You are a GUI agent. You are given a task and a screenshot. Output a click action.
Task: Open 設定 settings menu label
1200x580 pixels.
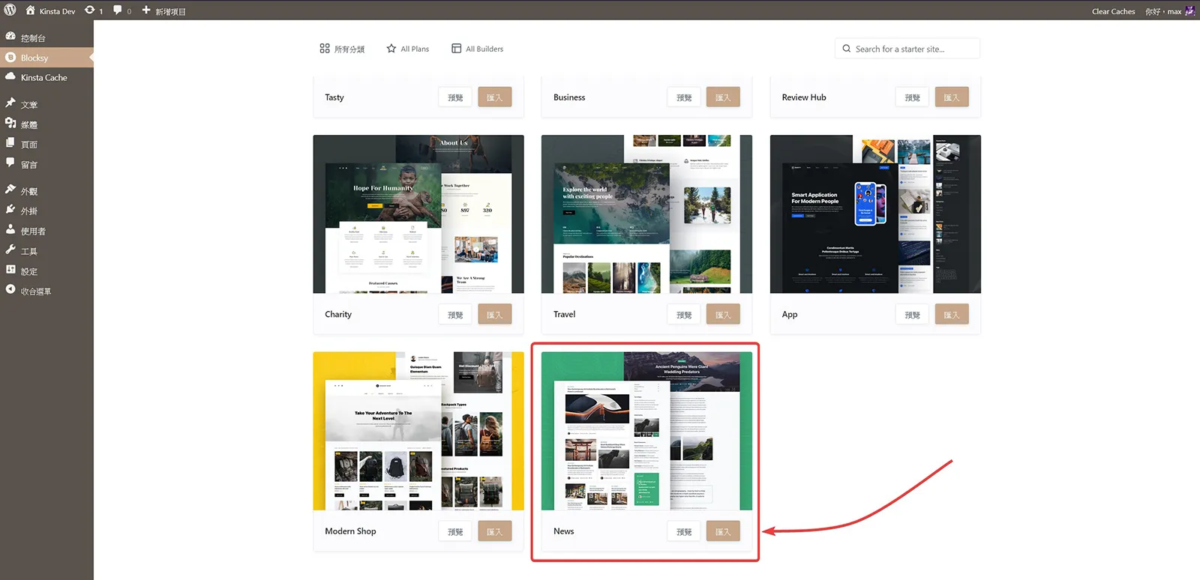tap(29, 271)
